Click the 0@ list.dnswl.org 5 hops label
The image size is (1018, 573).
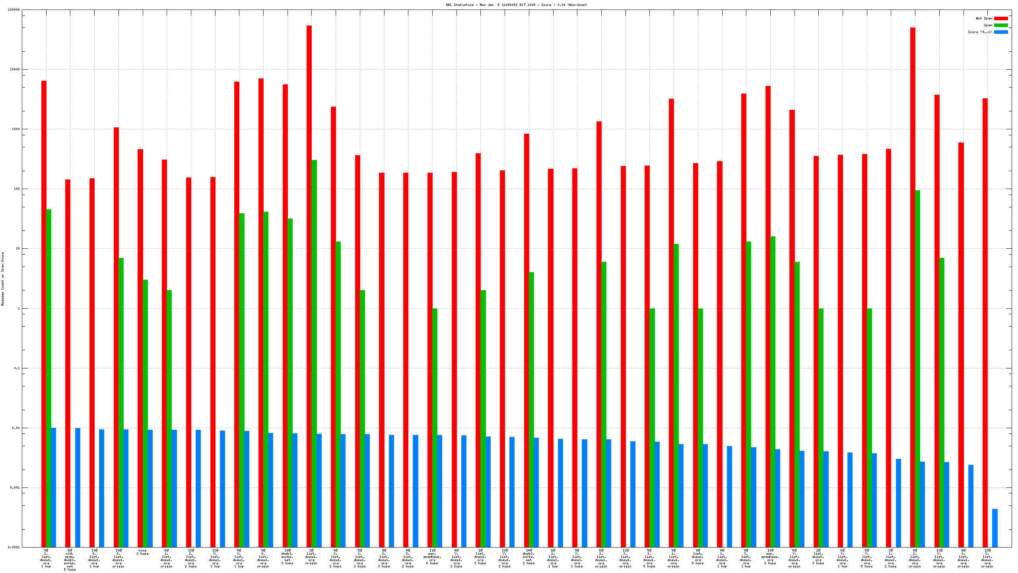tap(697, 557)
